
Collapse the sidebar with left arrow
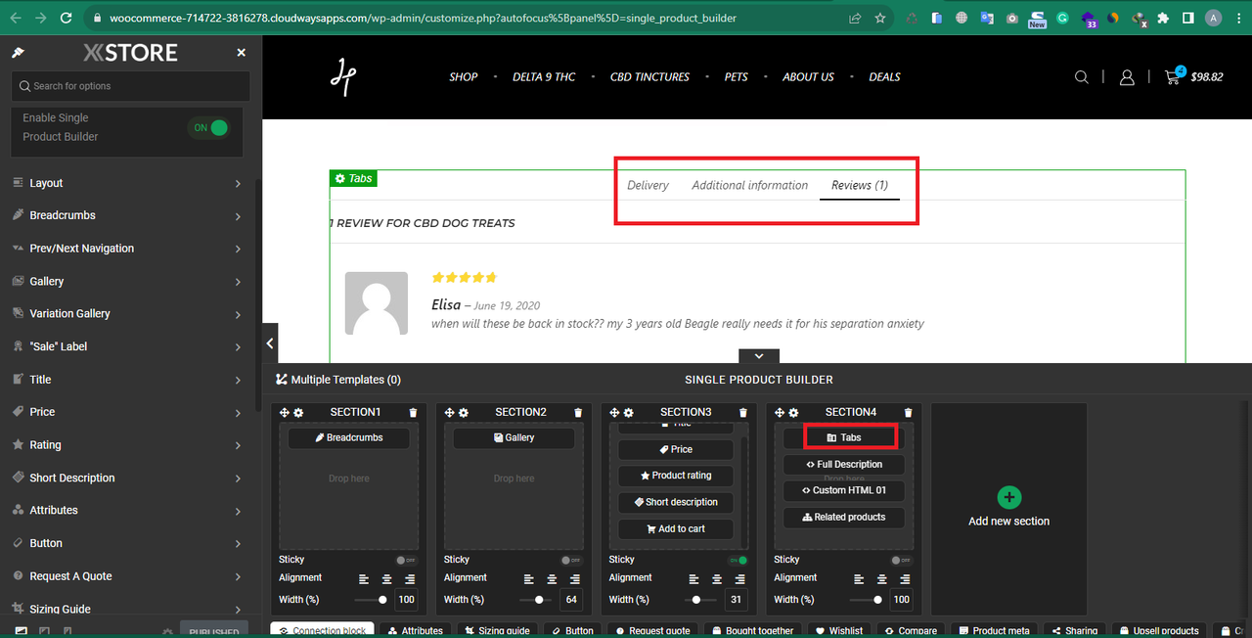(271, 343)
